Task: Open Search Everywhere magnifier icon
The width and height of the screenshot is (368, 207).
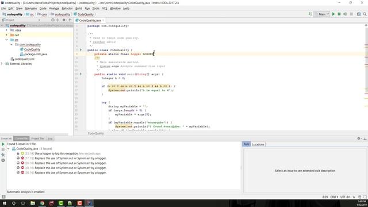Action: pos(365,14)
